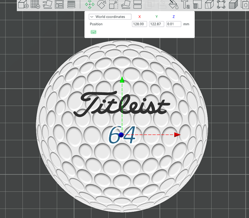Select the Text shape tool
The width and height of the screenshot is (249, 218).
point(186,4)
